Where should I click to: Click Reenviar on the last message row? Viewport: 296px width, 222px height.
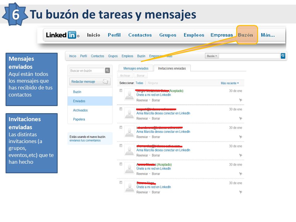point(142,192)
